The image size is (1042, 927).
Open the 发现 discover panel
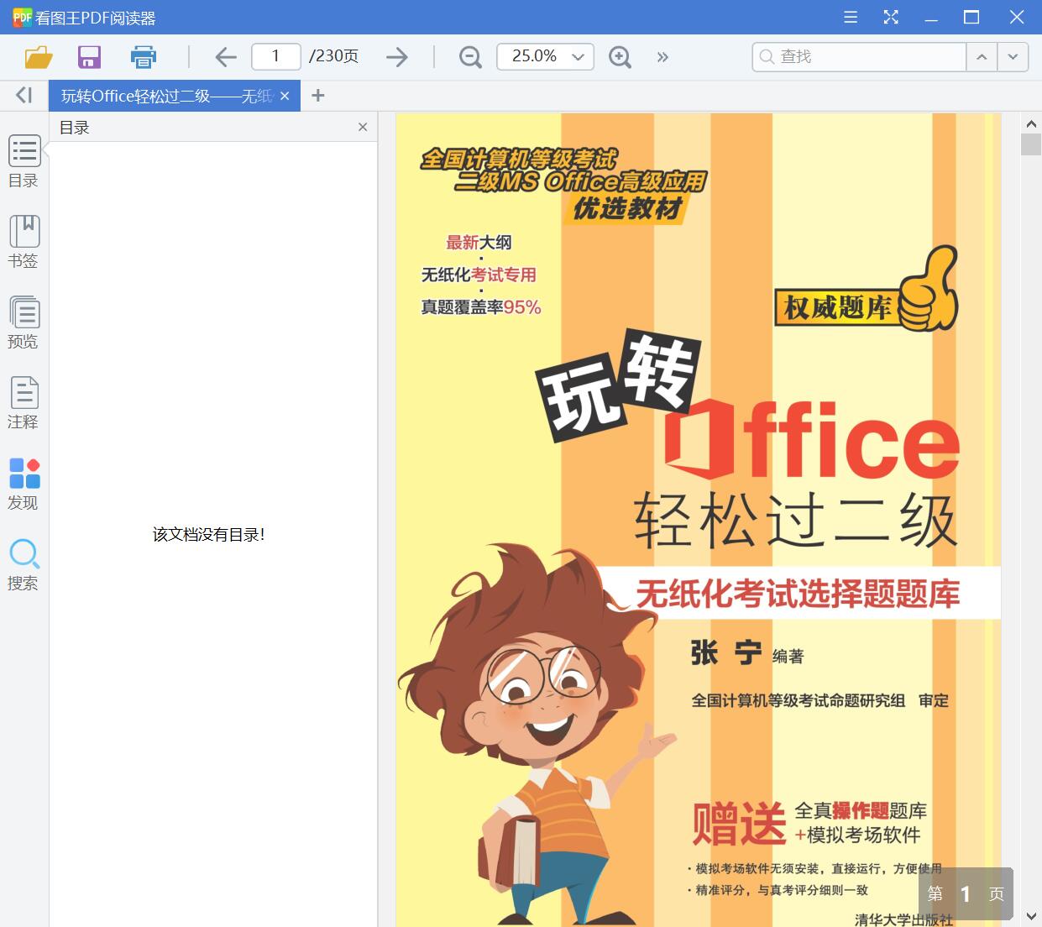[x=24, y=484]
